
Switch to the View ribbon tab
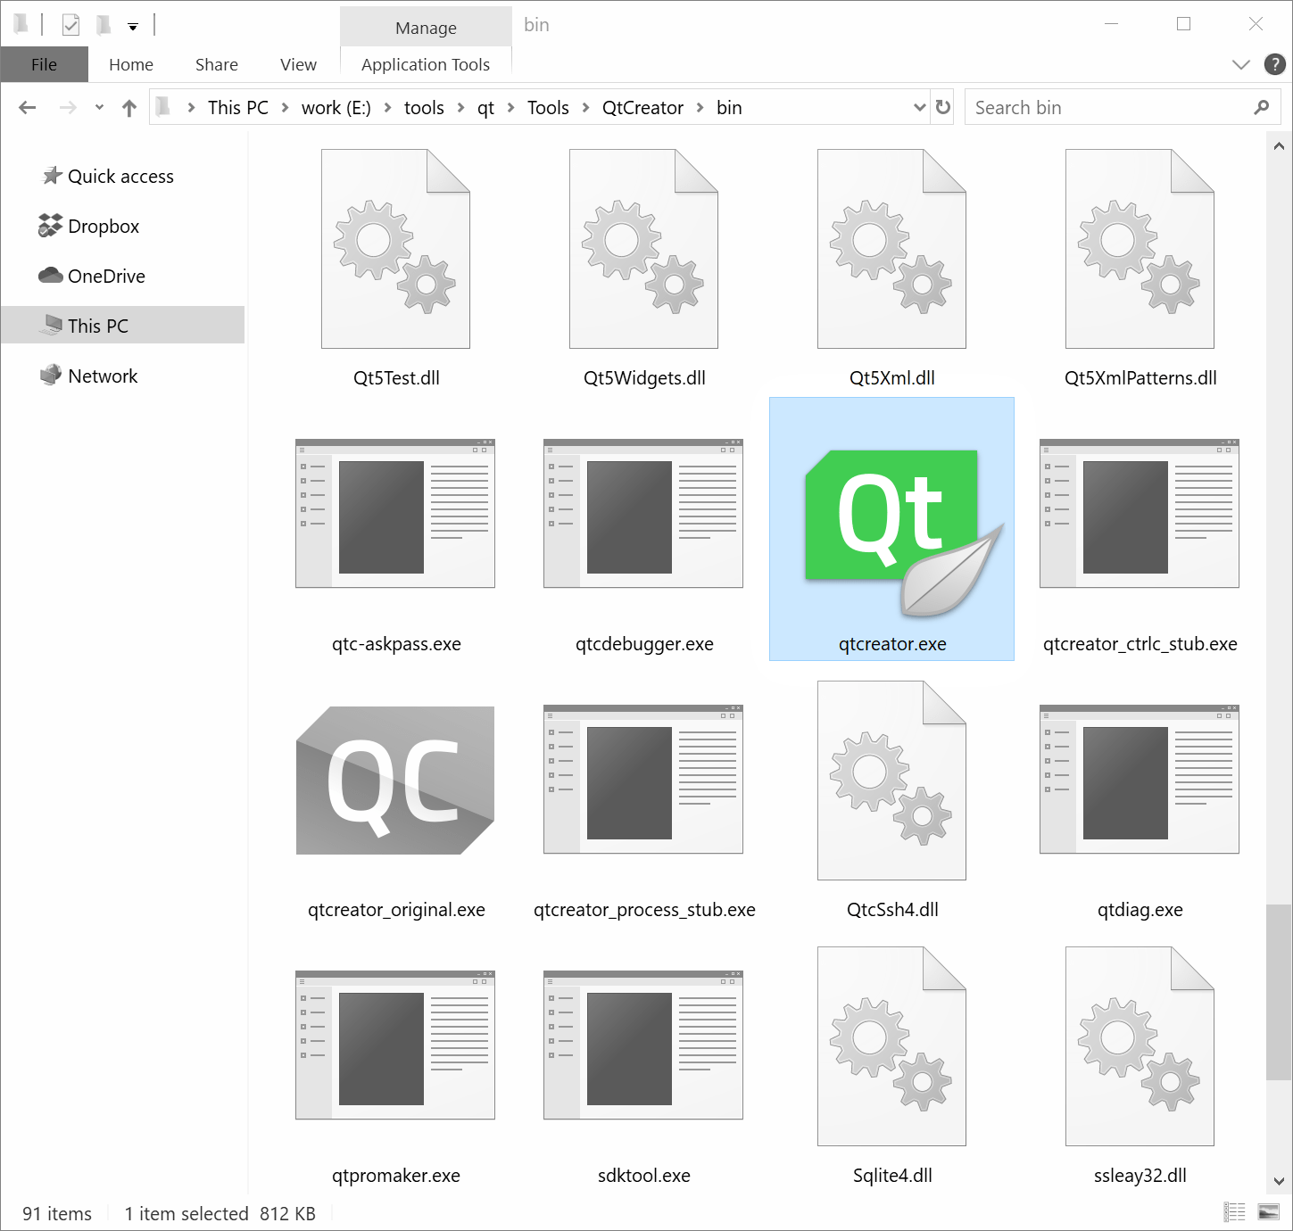pyautogui.click(x=297, y=63)
